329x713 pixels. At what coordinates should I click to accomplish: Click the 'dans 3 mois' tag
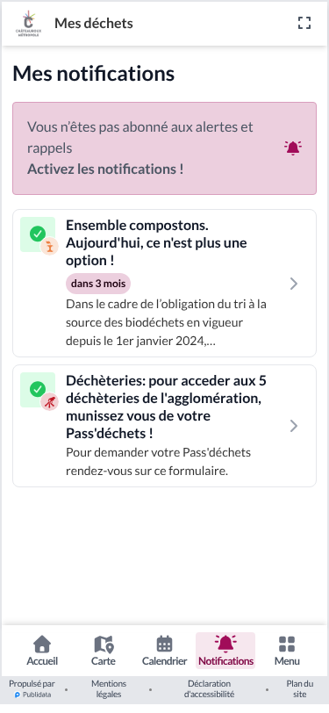(x=98, y=284)
